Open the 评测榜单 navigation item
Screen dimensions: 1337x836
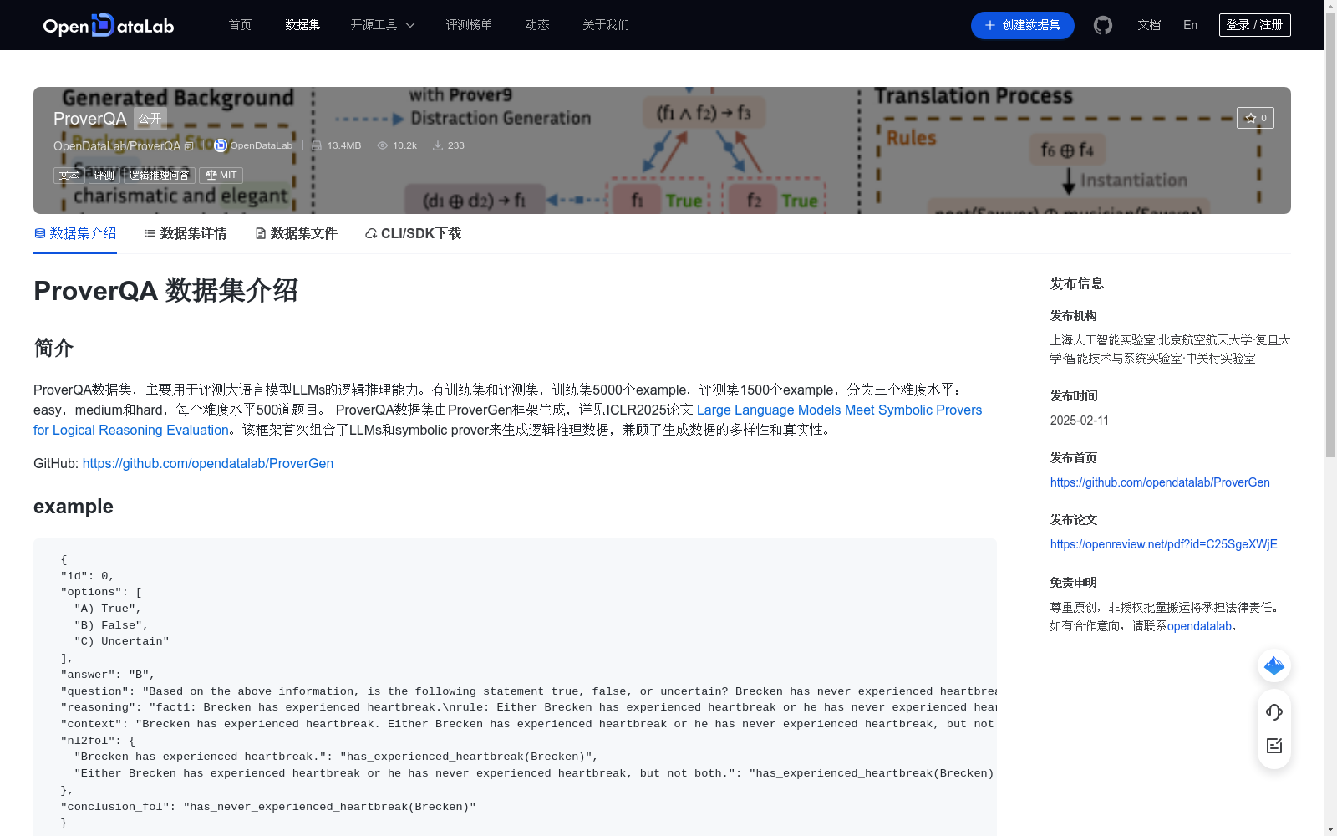469,25
